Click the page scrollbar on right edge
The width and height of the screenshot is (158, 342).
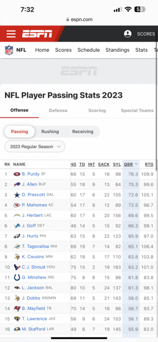[156, 104]
